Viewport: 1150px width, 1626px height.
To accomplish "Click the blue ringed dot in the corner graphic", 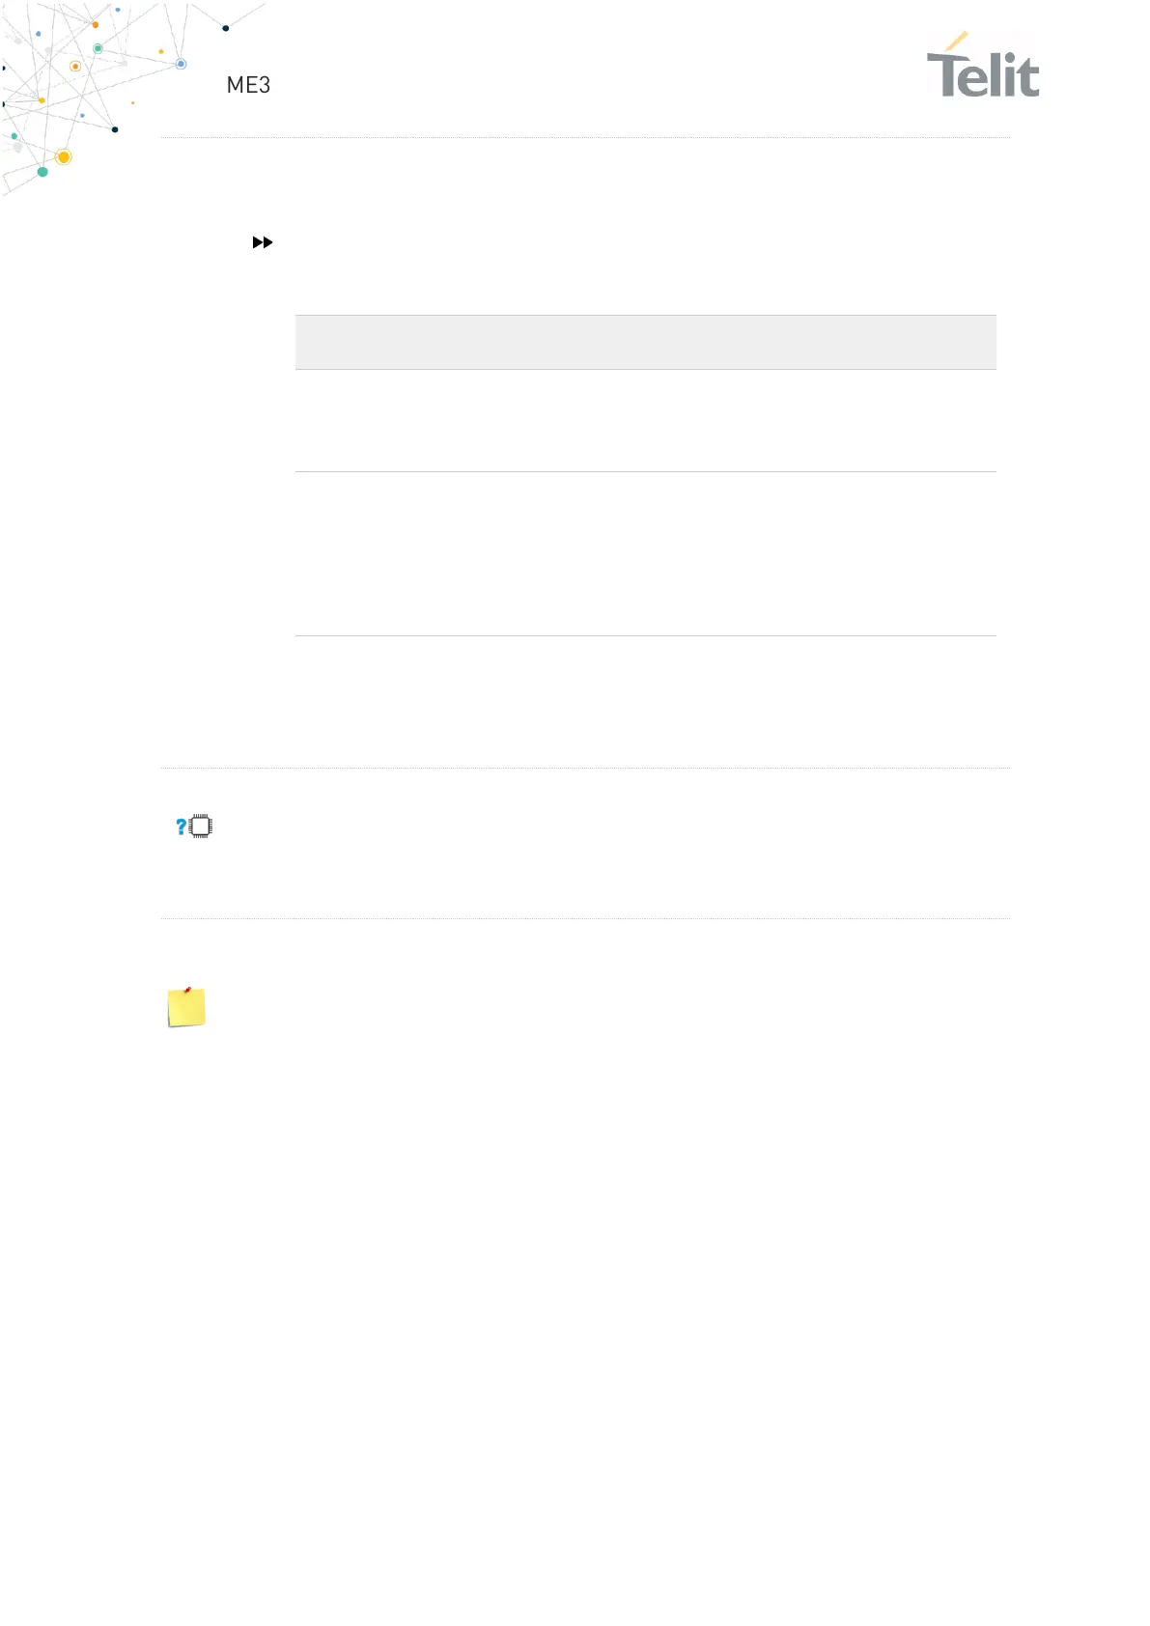I will (x=181, y=64).
